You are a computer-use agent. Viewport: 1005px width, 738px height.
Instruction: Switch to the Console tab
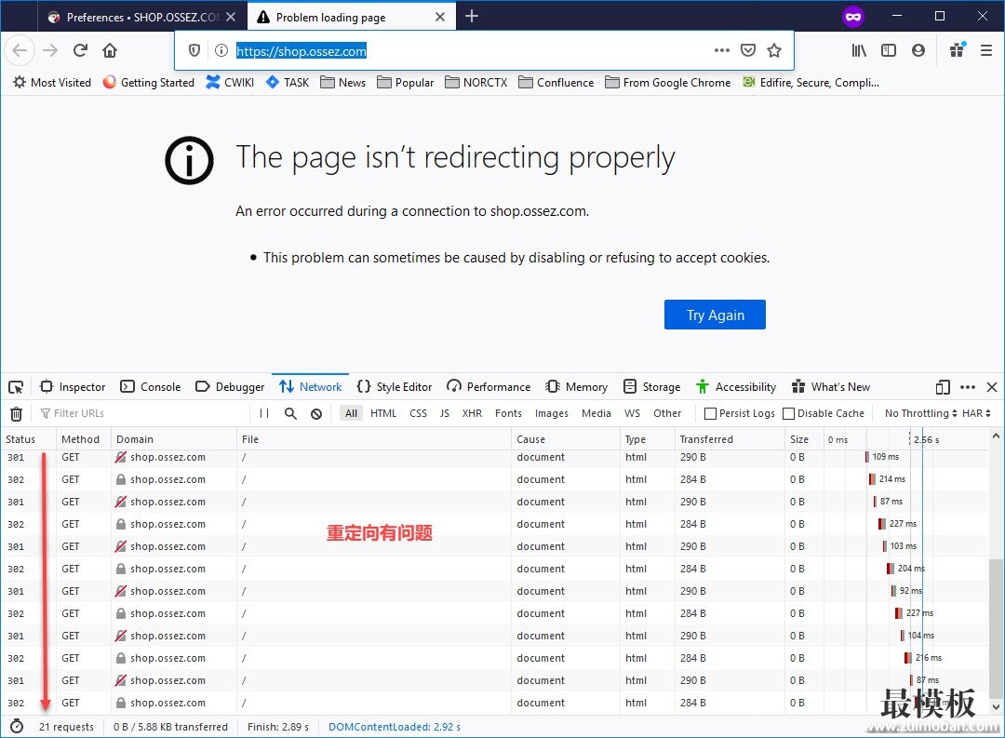click(x=151, y=387)
